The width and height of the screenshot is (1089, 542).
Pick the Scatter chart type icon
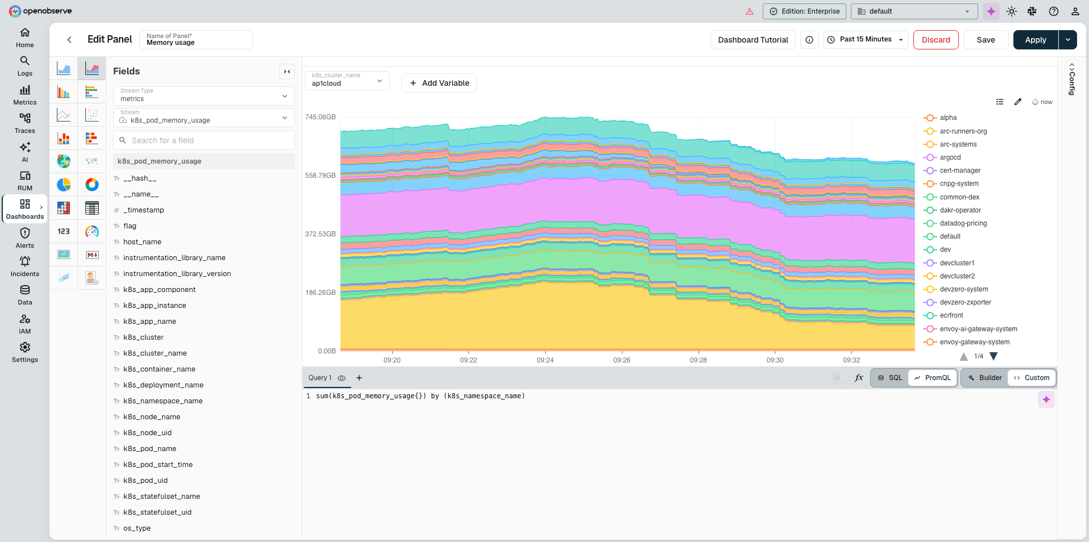click(92, 115)
